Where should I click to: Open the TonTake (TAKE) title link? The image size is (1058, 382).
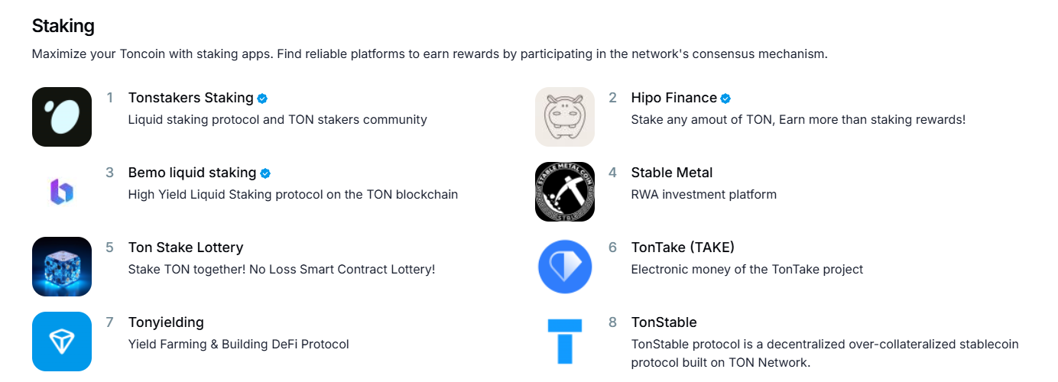pyautogui.click(x=683, y=248)
